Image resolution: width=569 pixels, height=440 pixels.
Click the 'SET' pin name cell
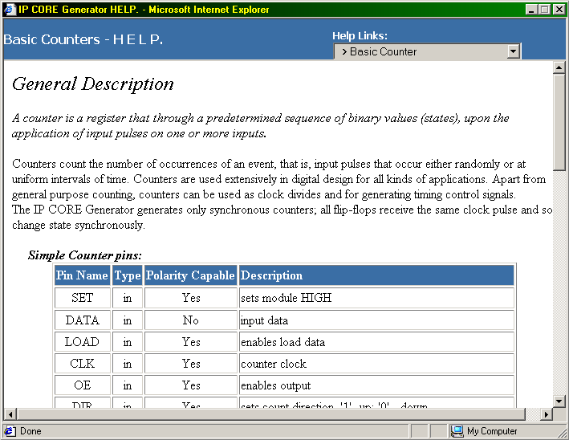pos(83,298)
